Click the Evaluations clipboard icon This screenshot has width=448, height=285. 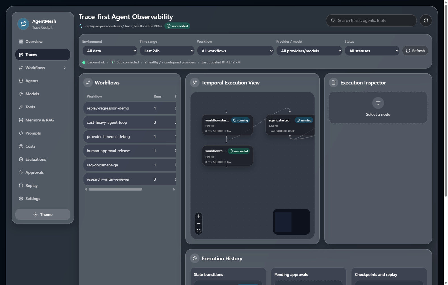[21, 159]
